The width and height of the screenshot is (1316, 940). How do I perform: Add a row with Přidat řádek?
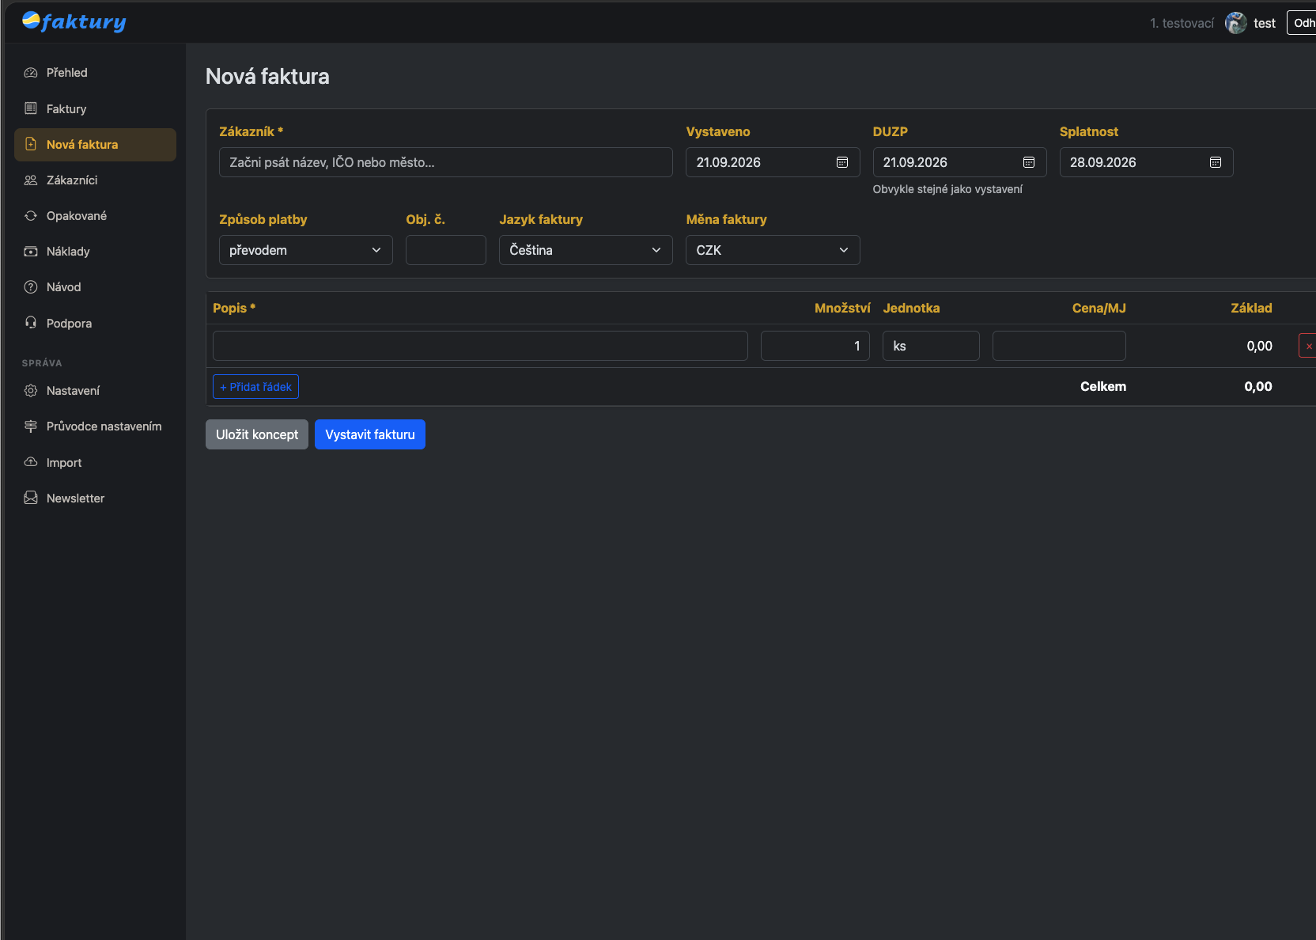click(255, 387)
